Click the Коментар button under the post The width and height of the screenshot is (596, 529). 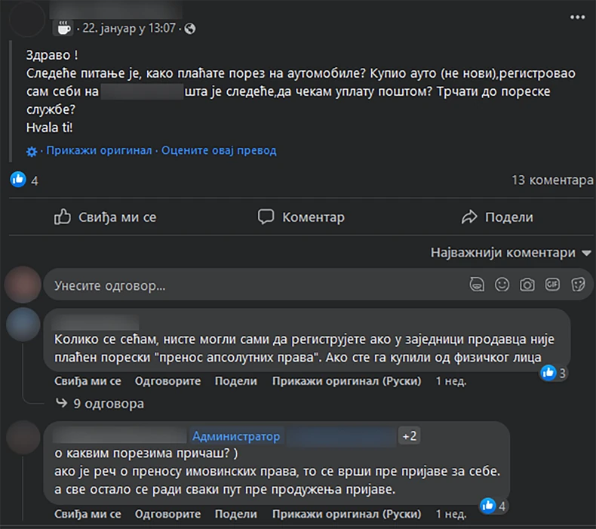click(x=301, y=217)
